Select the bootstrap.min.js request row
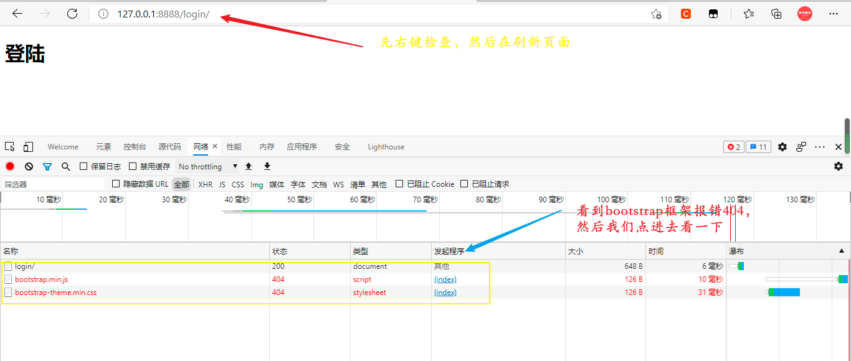This screenshot has height=361, width=851. click(x=425, y=279)
